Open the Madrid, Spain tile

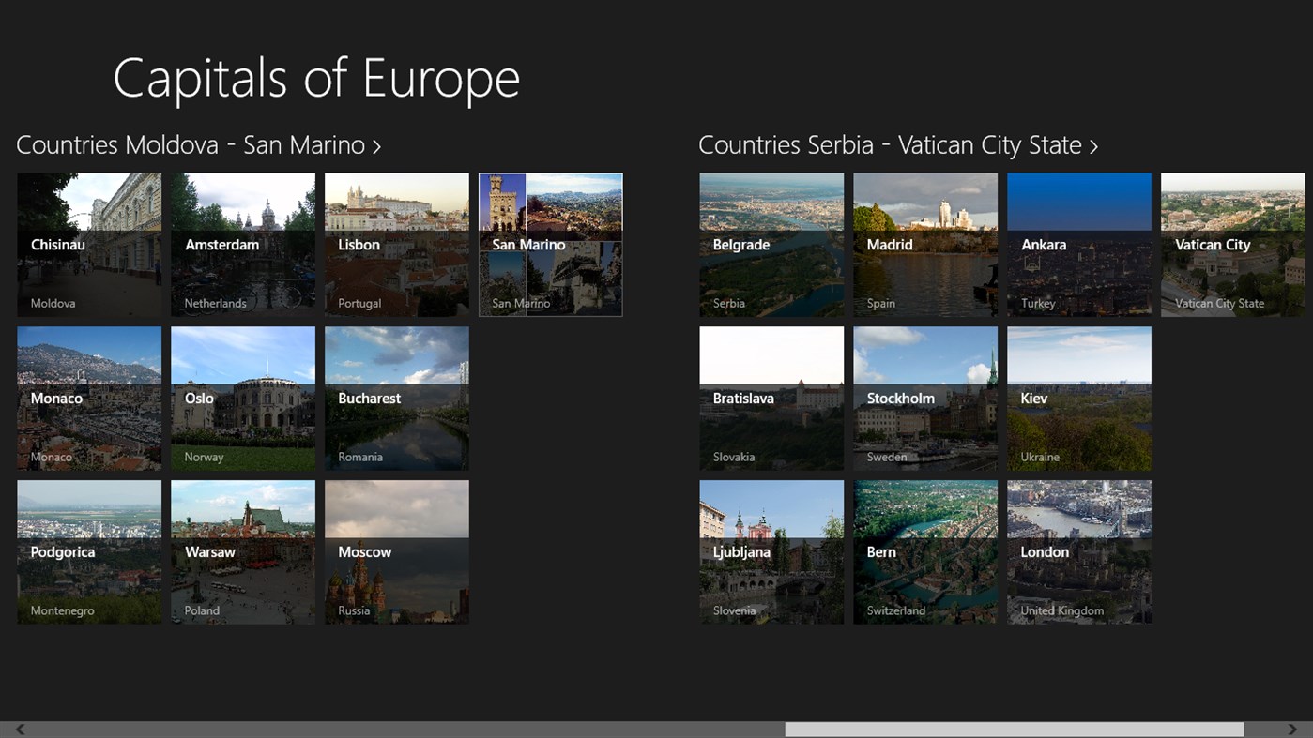click(x=924, y=244)
